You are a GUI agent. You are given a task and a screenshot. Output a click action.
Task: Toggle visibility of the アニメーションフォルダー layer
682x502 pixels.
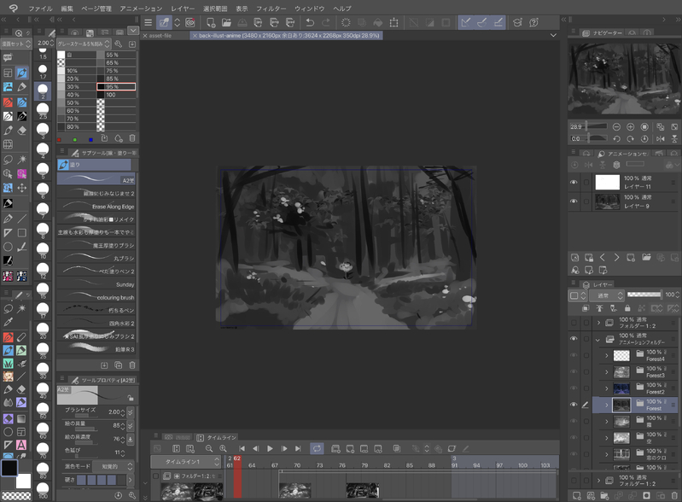574,339
